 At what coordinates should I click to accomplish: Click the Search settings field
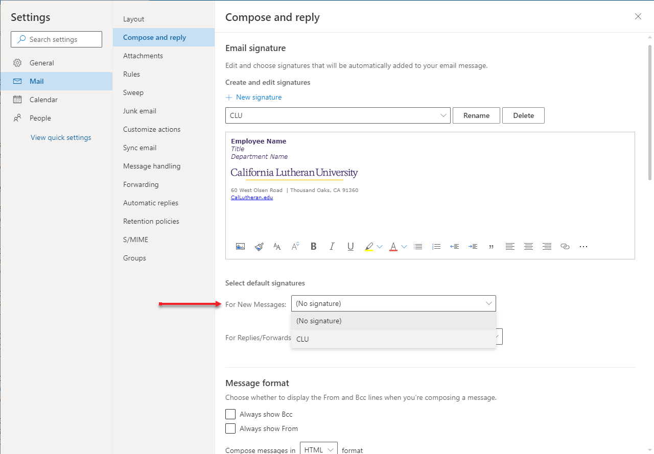pos(56,39)
